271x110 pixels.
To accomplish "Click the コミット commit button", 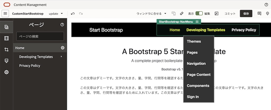I will 230,13.
